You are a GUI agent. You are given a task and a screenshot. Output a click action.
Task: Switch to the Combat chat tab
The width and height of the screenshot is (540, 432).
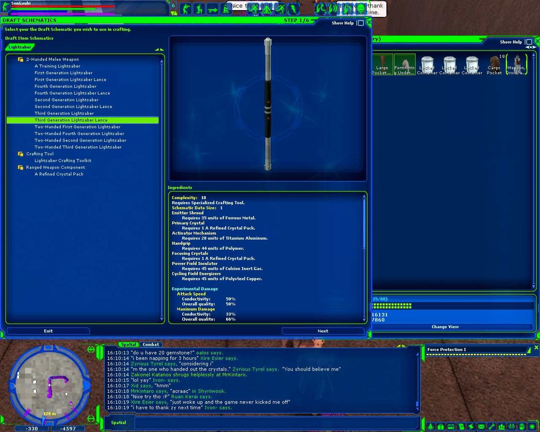(151, 345)
